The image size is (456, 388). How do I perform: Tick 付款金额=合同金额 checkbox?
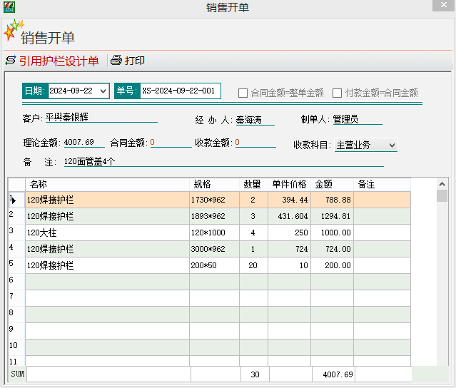point(337,93)
